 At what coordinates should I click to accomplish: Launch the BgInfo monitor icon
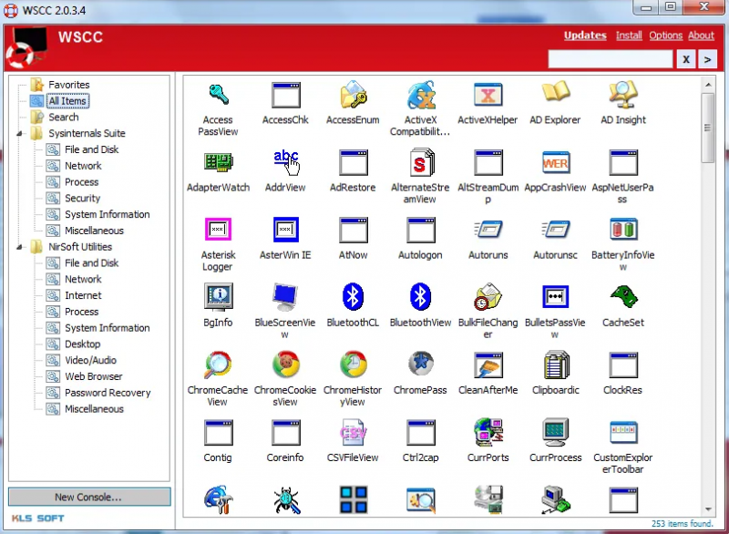tap(217, 297)
